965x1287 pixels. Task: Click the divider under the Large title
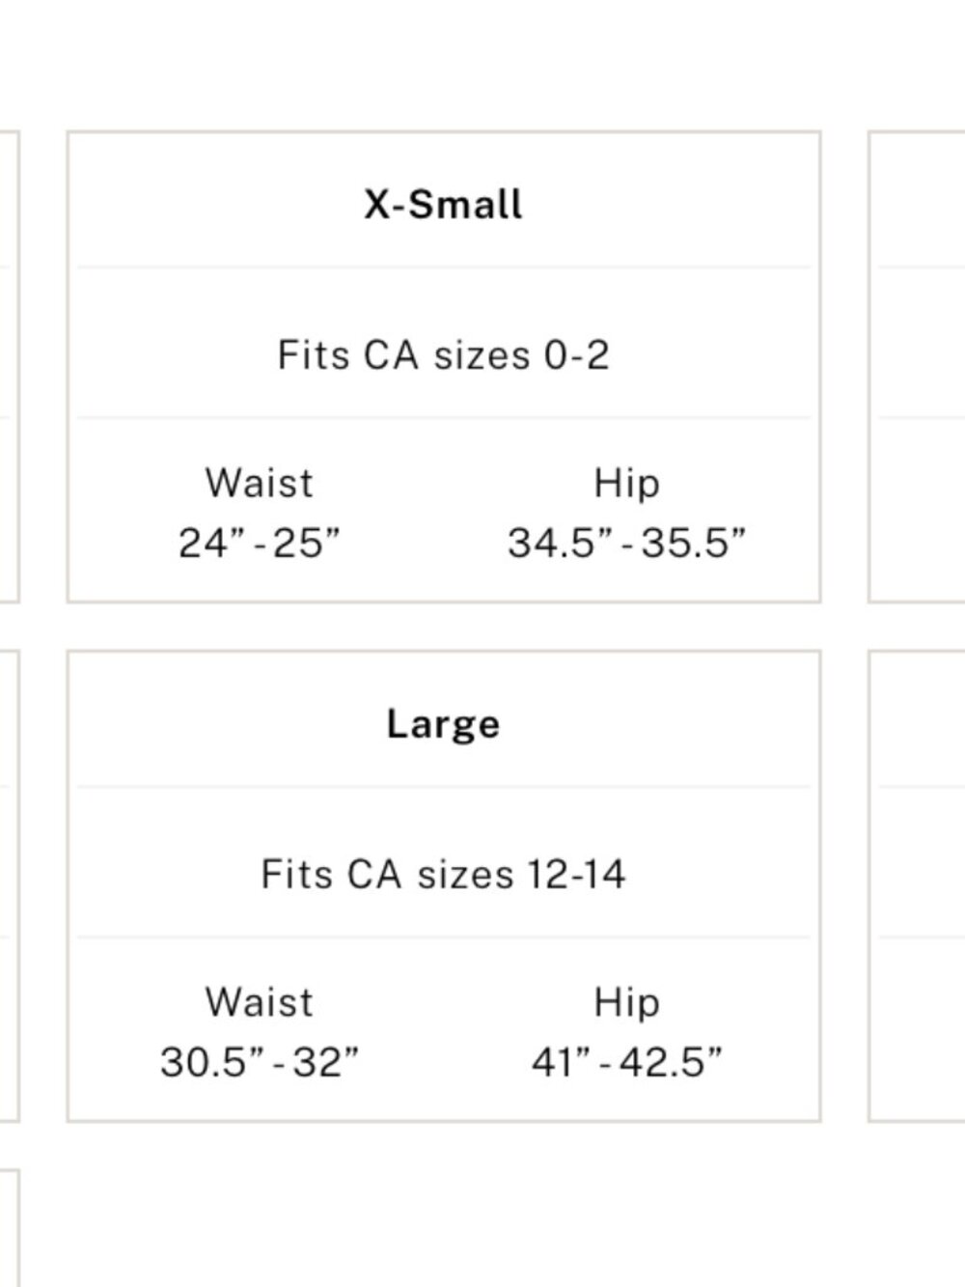click(x=443, y=787)
